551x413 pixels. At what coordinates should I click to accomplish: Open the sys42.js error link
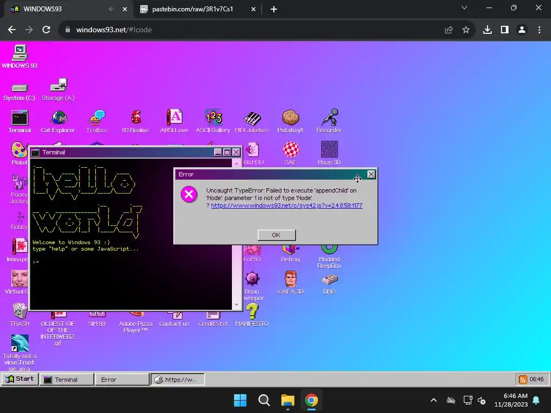tap(286, 205)
